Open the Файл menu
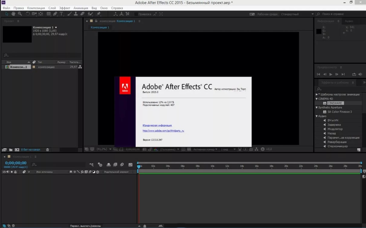The image size is (366, 228). (x=6, y=8)
